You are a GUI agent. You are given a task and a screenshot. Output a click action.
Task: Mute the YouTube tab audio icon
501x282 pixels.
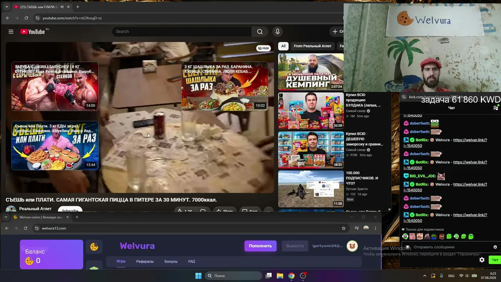tap(62, 7)
